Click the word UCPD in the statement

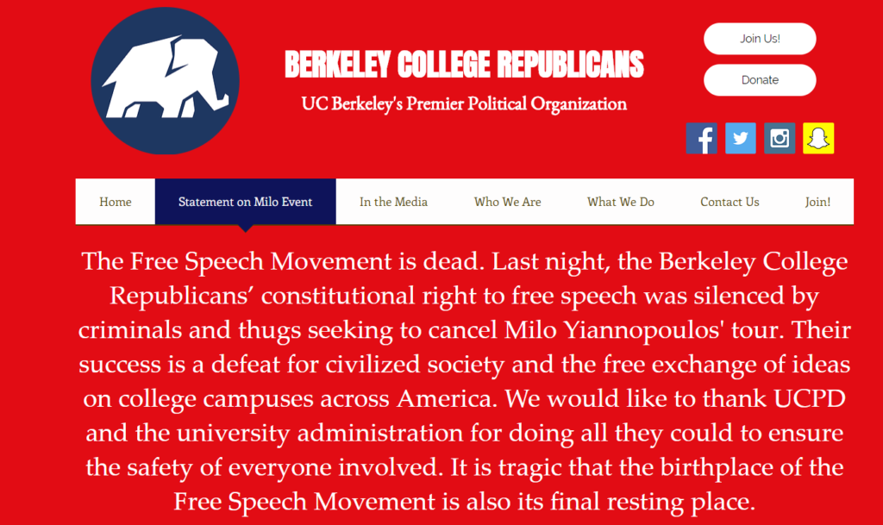810,398
